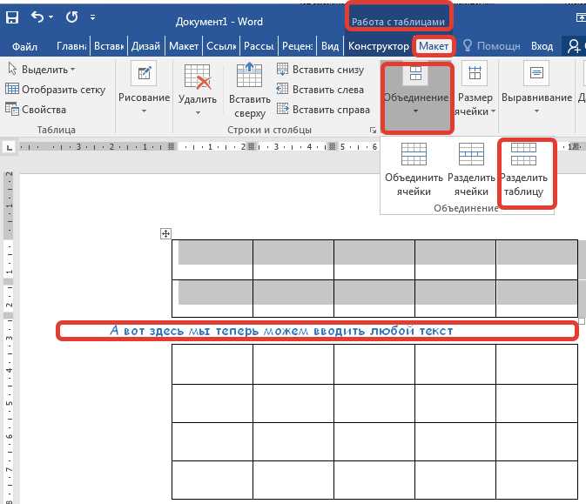This screenshot has height=504, width=586.
Task: Click the Выравнивание icon
Action: pyautogui.click(x=536, y=73)
